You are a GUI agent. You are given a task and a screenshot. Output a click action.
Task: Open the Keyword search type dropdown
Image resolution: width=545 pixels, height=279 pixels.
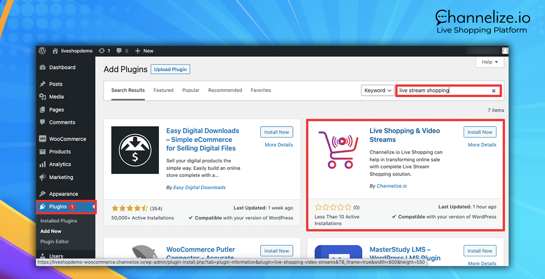coord(378,90)
